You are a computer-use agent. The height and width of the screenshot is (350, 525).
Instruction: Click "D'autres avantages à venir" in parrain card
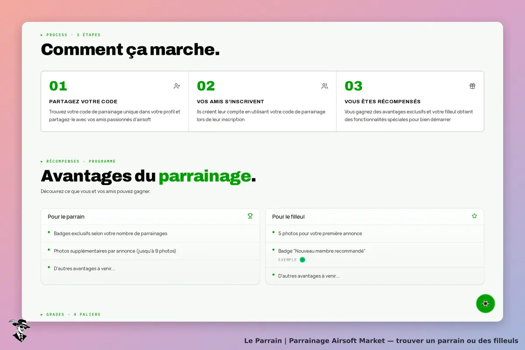click(x=84, y=269)
